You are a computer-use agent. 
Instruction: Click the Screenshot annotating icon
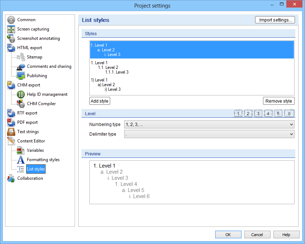click(x=11, y=38)
